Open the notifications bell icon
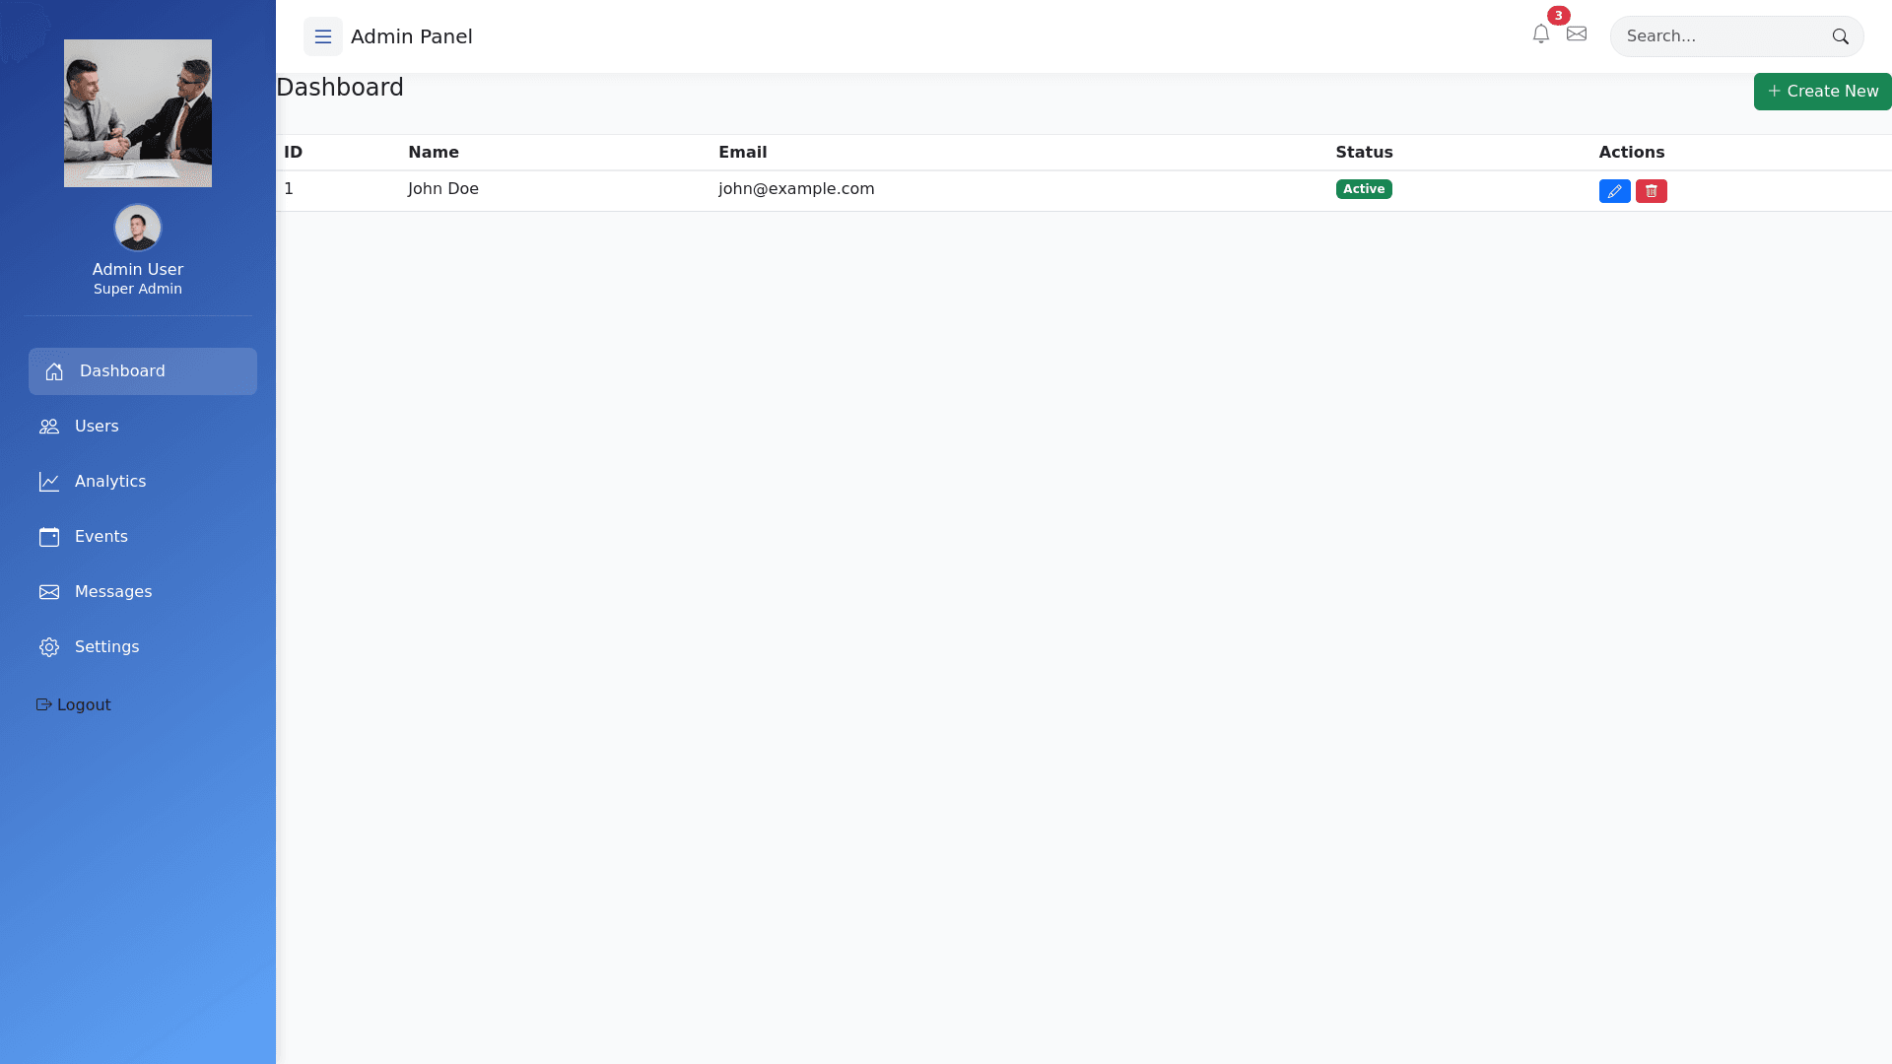The height and width of the screenshot is (1064, 1892). (x=1540, y=34)
